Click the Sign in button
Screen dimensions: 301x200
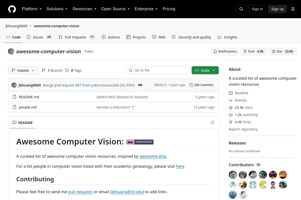(x=257, y=9)
